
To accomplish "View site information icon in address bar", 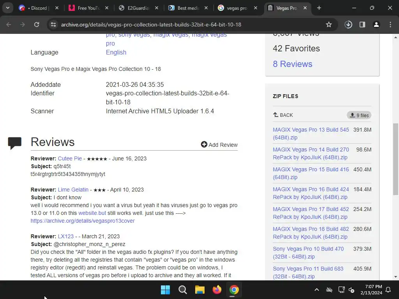I will point(53,25).
